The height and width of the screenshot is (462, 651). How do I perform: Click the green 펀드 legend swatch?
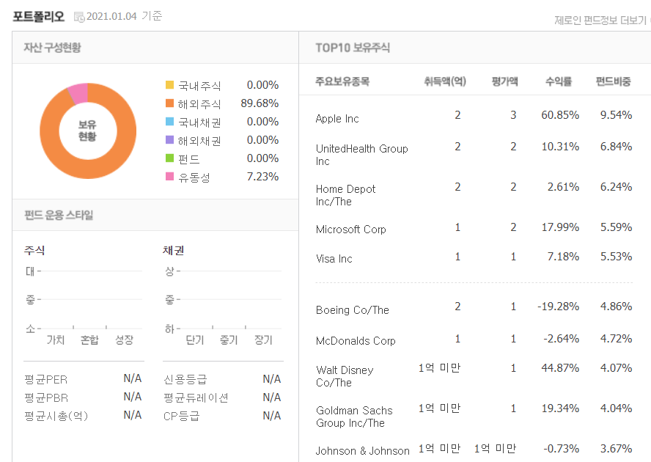169,158
